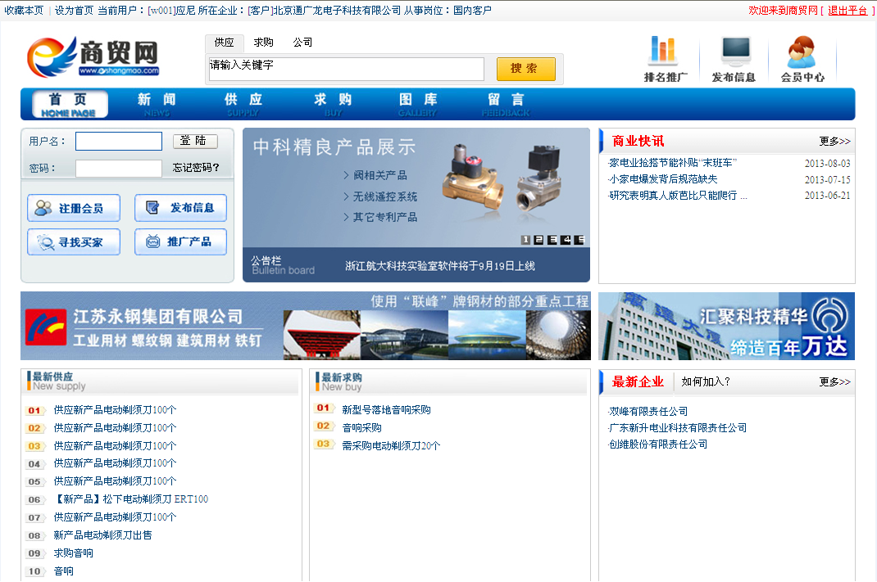Select the 公司 search tab
877x582 pixels.
302,43
